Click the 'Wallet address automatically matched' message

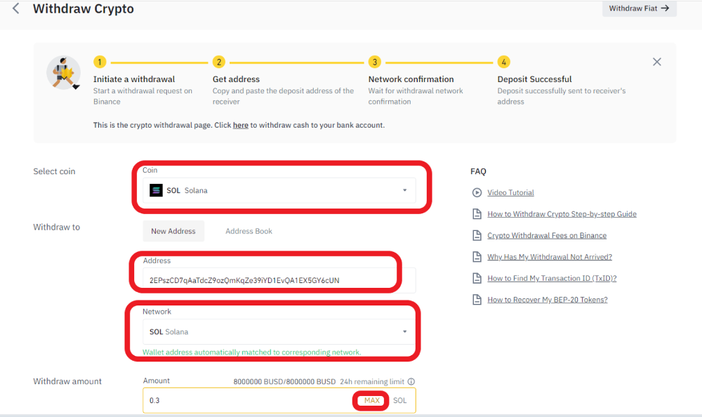pyautogui.click(x=251, y=352)
